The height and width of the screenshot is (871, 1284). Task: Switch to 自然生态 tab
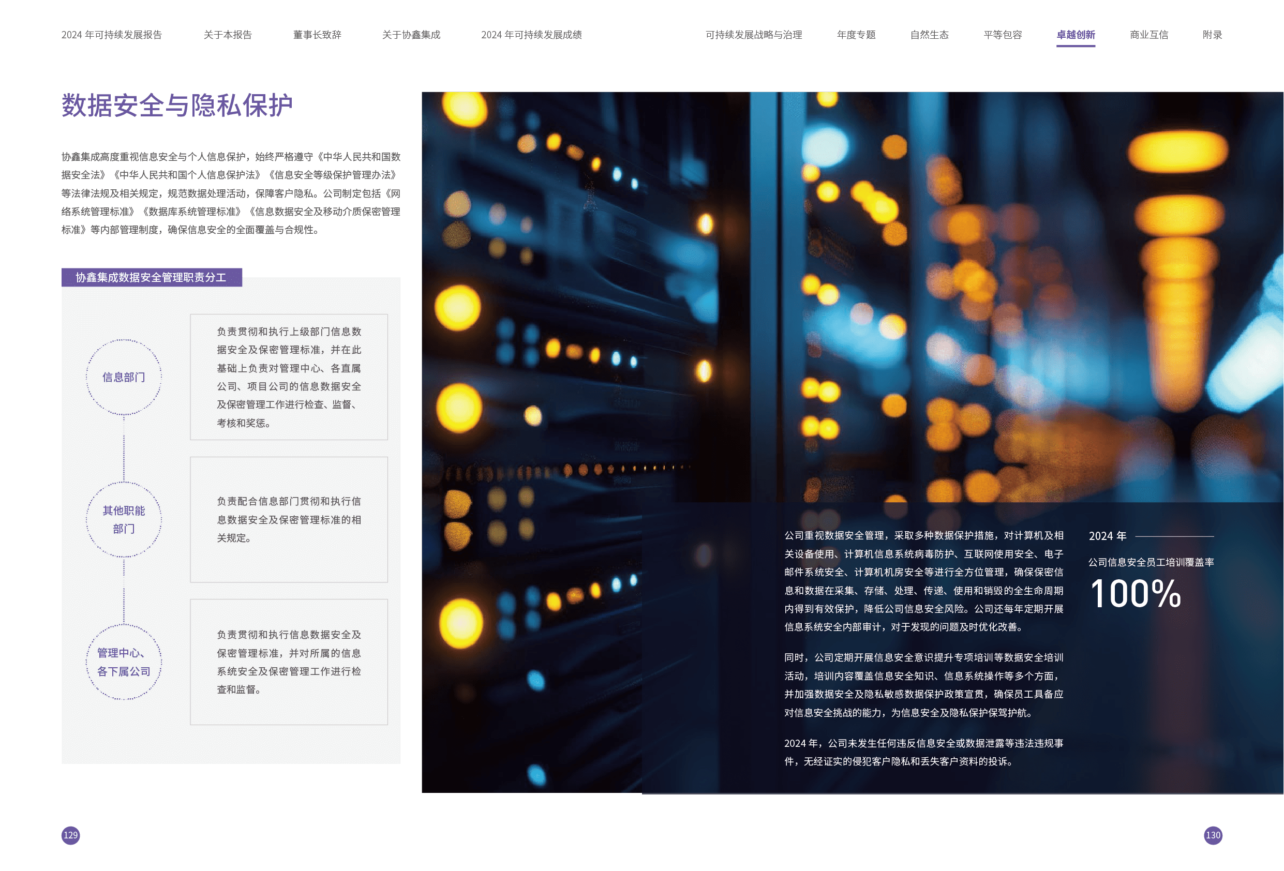coord(929,35)
